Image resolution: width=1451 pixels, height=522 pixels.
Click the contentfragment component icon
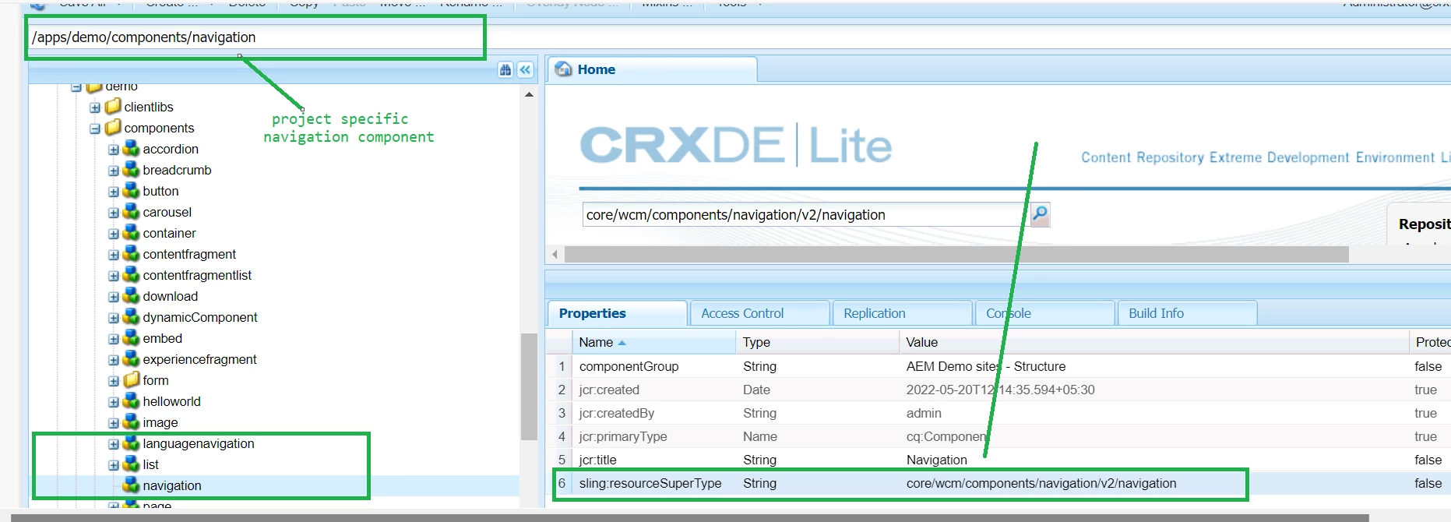point(131,254)
